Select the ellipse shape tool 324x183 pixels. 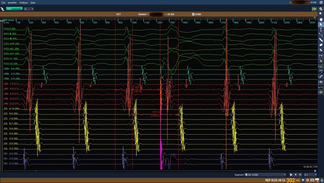click(x=321, y=45)
